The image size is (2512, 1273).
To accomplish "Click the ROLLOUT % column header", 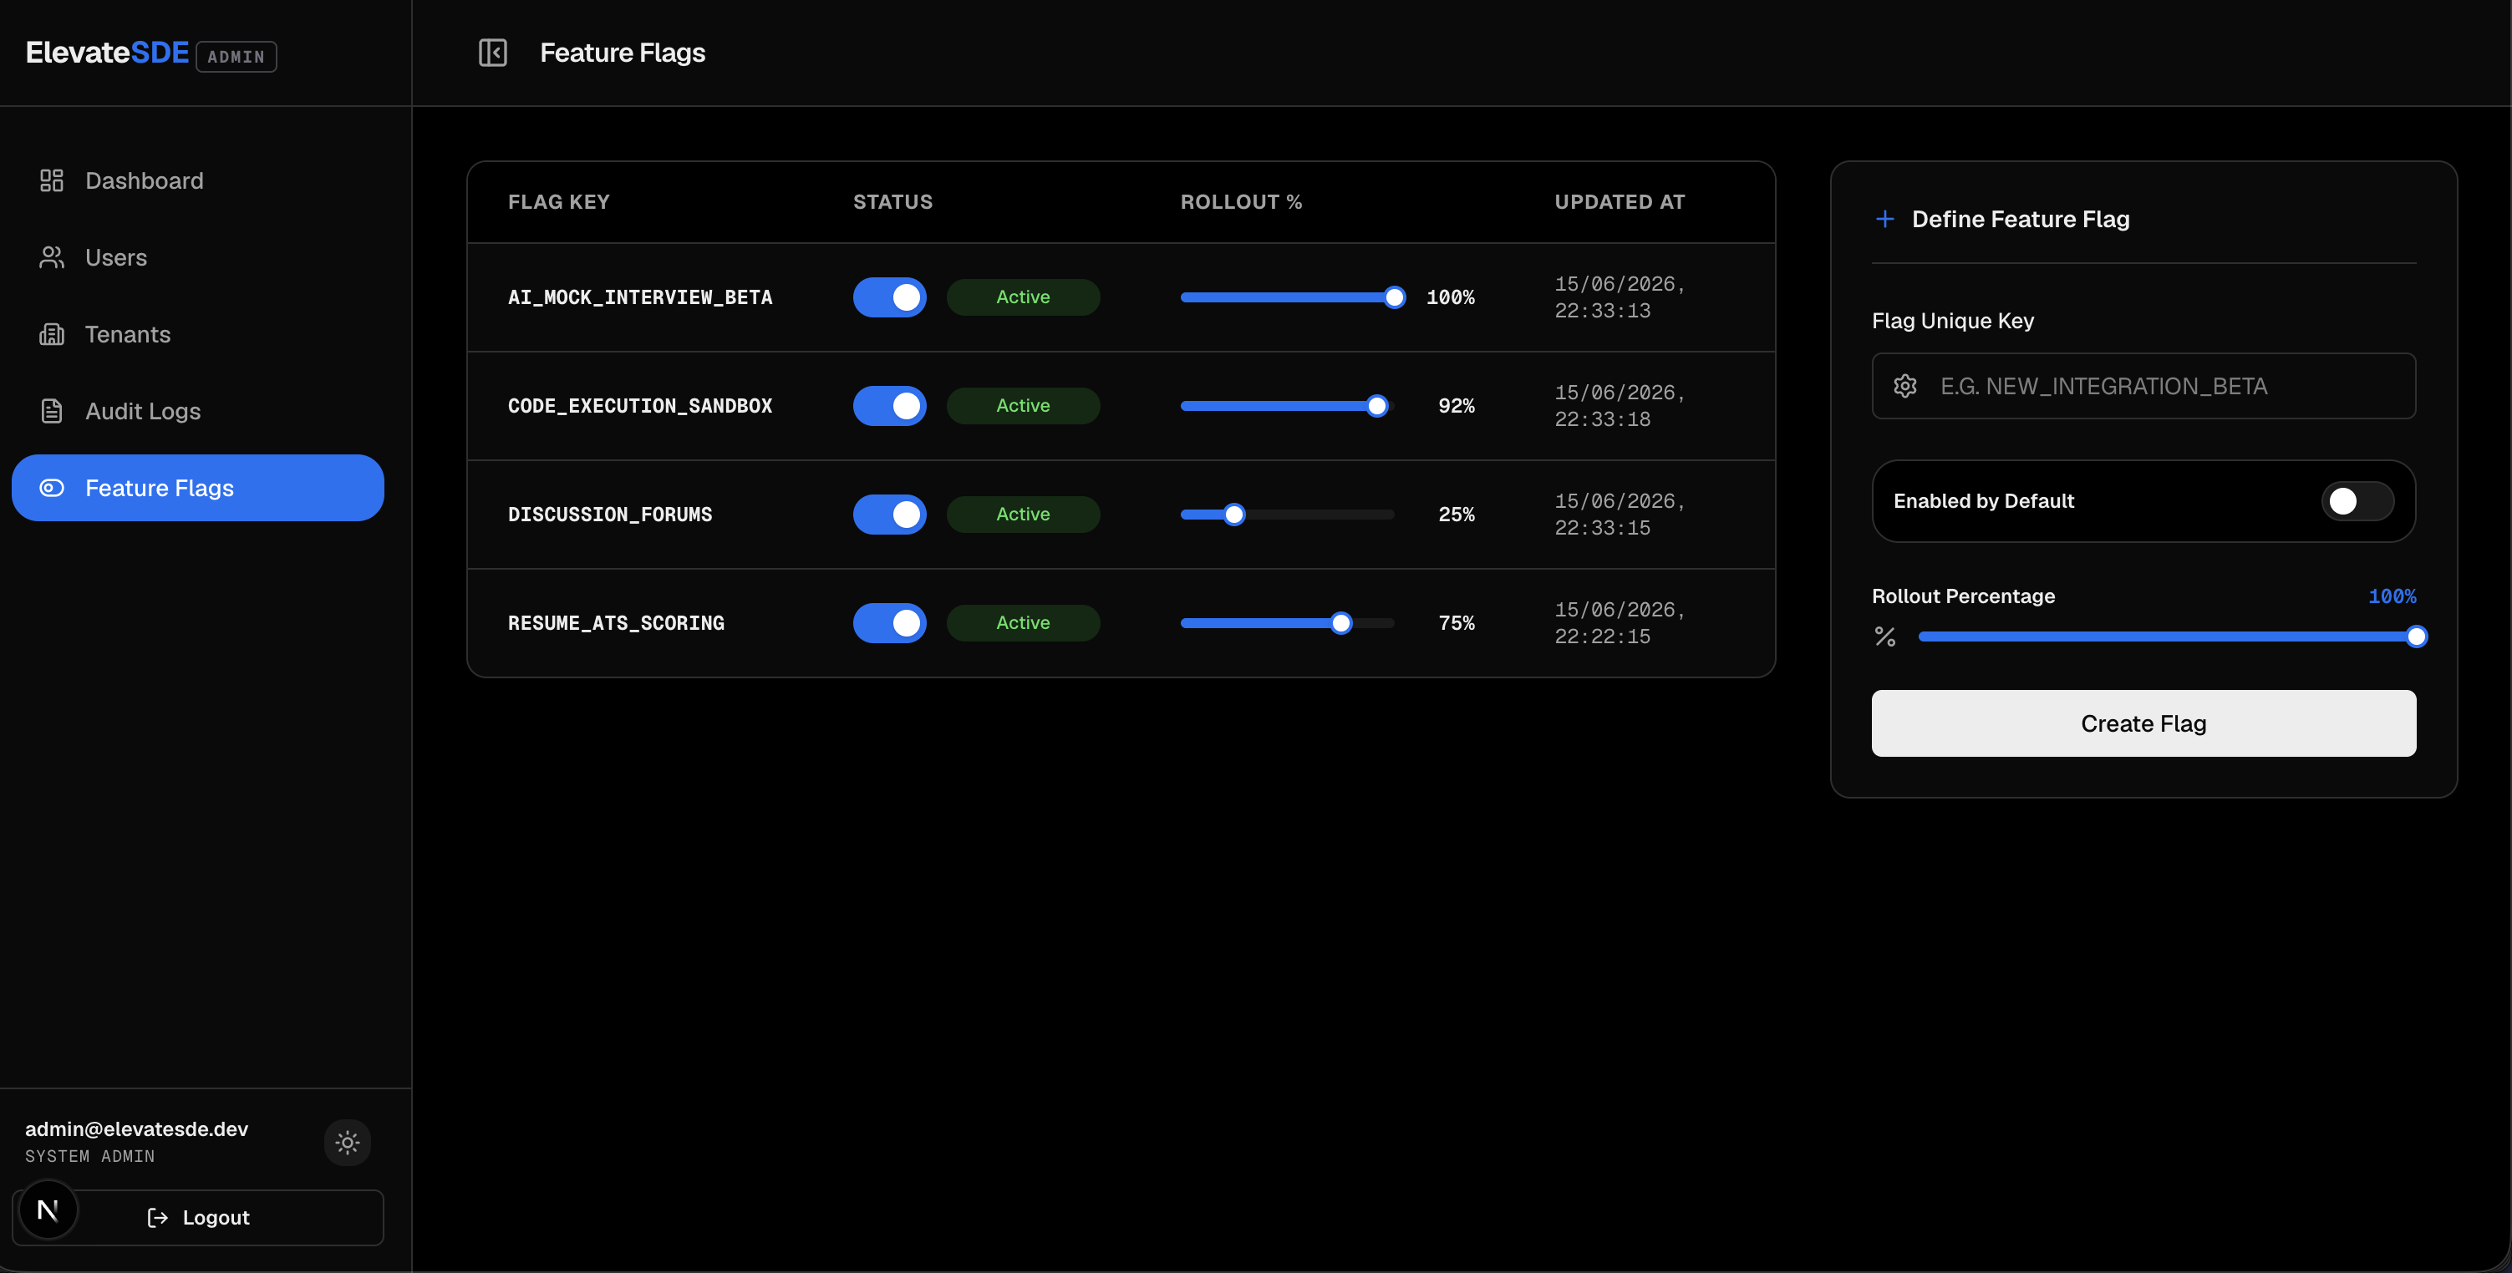I will (1240, 202).
